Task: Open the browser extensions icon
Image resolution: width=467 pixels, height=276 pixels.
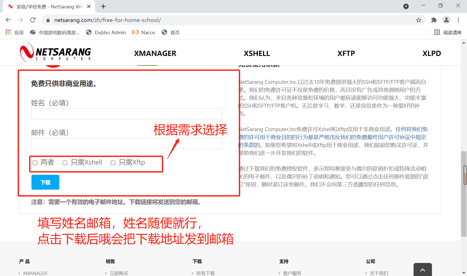Action: [x=434, y=20]
